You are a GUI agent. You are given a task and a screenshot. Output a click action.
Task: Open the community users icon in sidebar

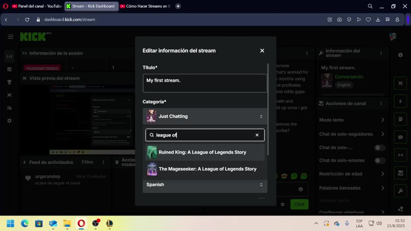(9, 108)
